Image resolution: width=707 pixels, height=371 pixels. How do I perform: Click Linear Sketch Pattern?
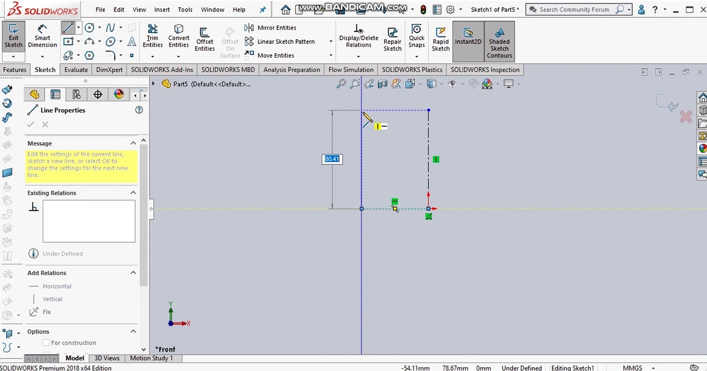[x=280, y=42]
